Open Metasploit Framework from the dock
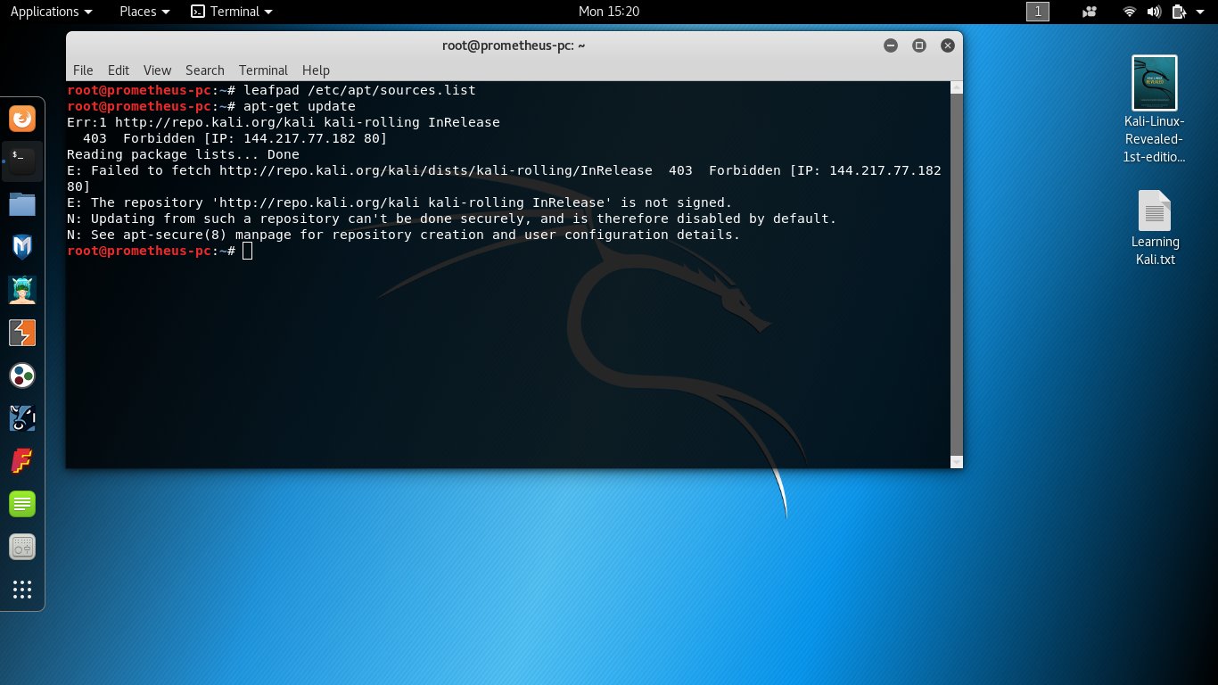Image resolution: width=1218 pixels, height=685 pixels. (x=22, y=247)
